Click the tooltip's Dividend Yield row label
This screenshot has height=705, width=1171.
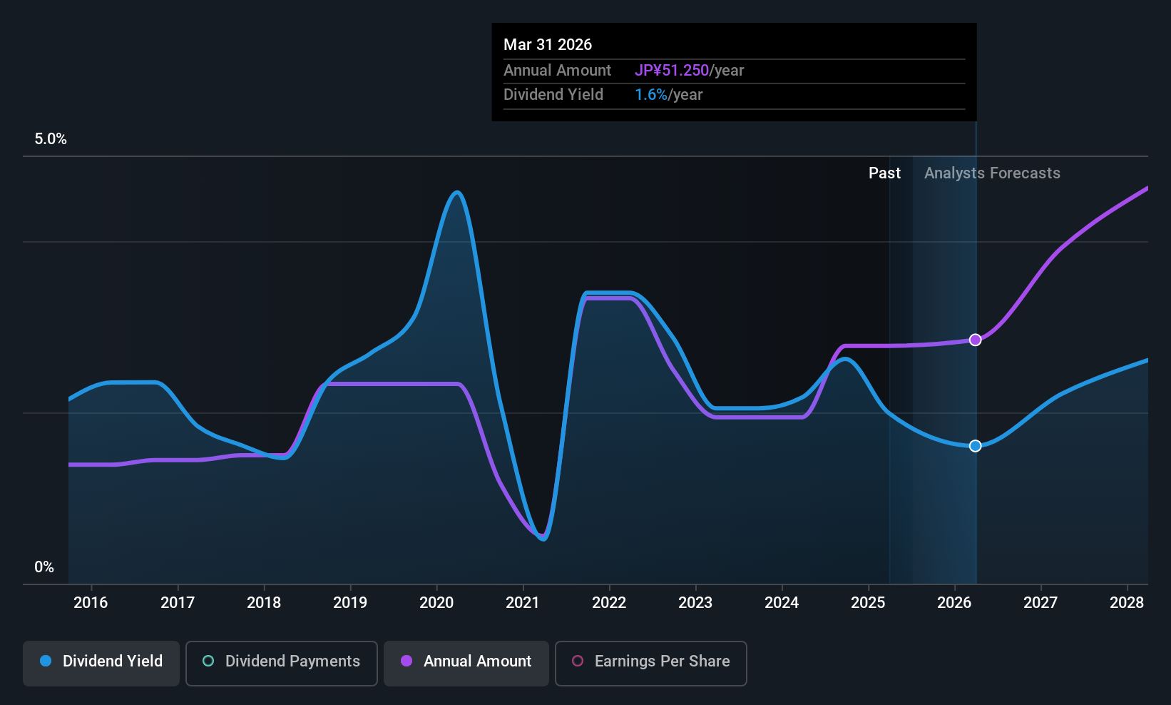coord(553,95)
